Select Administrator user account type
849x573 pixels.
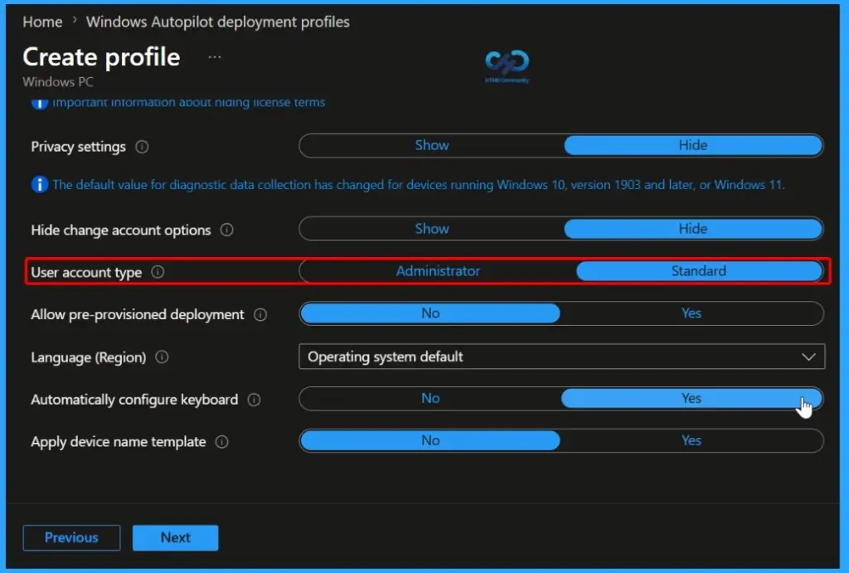(x=438, y=271)
